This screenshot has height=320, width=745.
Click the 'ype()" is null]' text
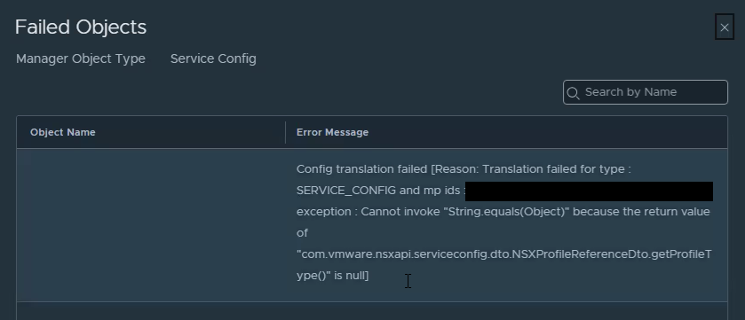coord(333,276)
